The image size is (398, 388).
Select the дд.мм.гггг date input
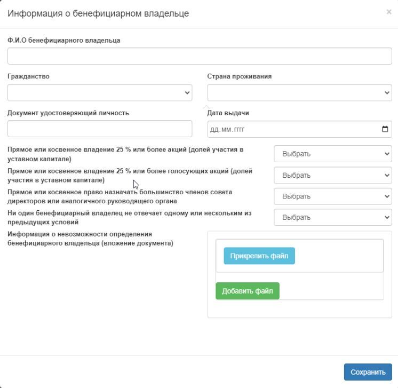(288, 129)
